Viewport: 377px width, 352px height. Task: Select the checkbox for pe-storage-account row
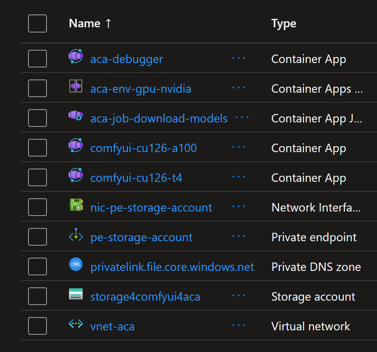point(38,237)
